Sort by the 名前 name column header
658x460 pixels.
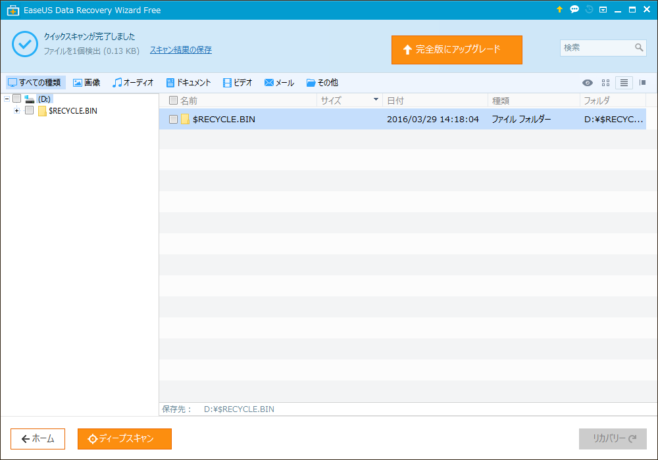pyautogui.click(x=189, y=101)
